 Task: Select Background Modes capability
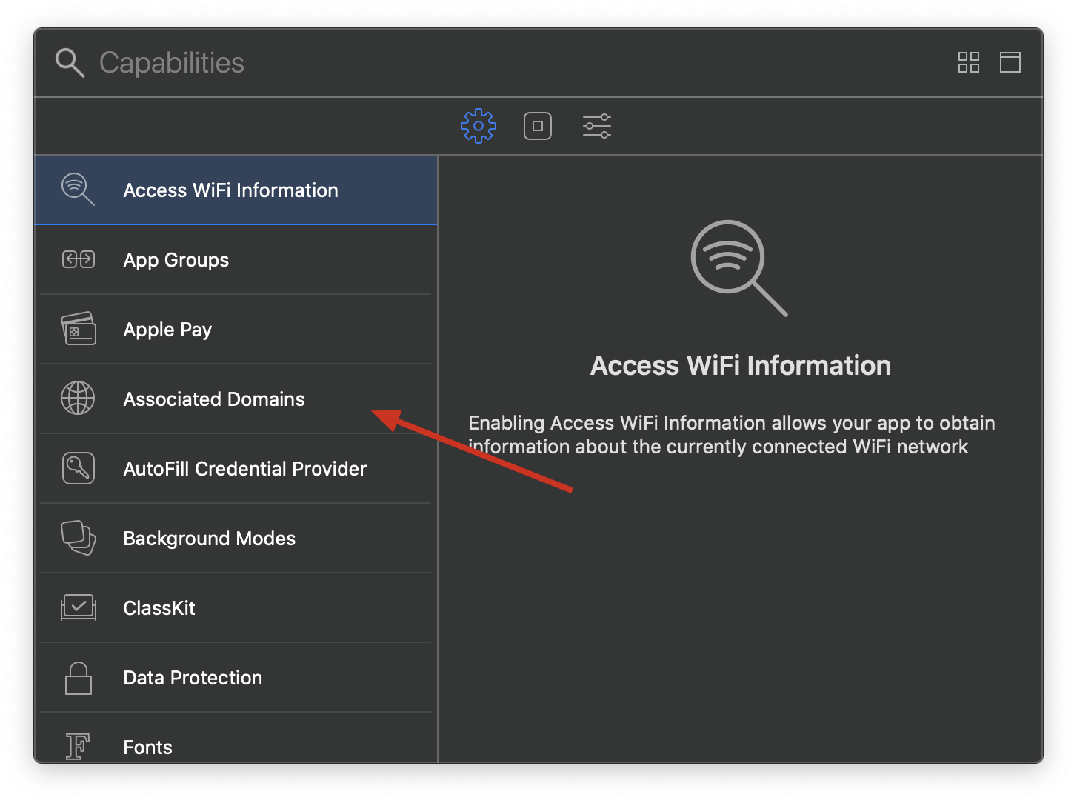pos(209,539)
